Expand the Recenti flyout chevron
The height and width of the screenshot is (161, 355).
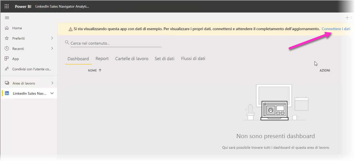[x=52, y=49]
